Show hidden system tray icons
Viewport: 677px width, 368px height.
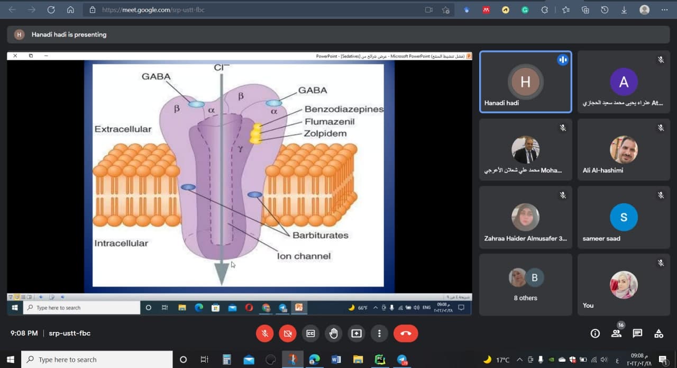pos(519,360)
